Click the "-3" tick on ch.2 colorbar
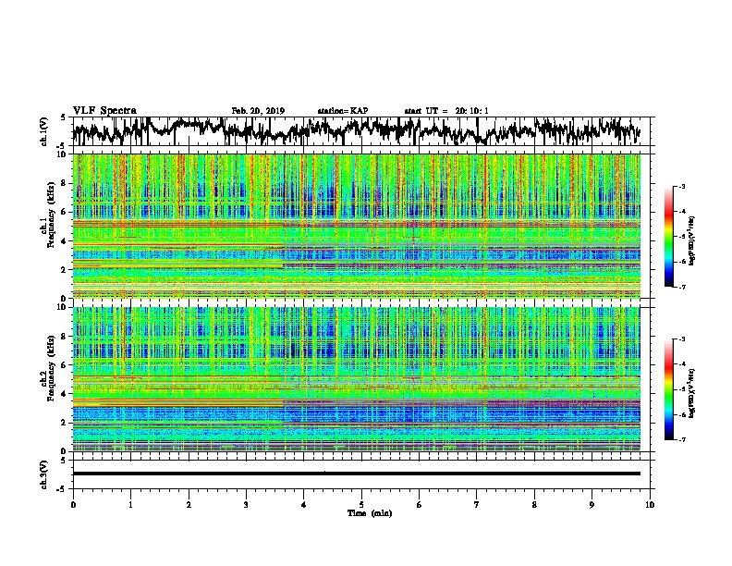Screen dimensions: 732x566 point(682,339)
